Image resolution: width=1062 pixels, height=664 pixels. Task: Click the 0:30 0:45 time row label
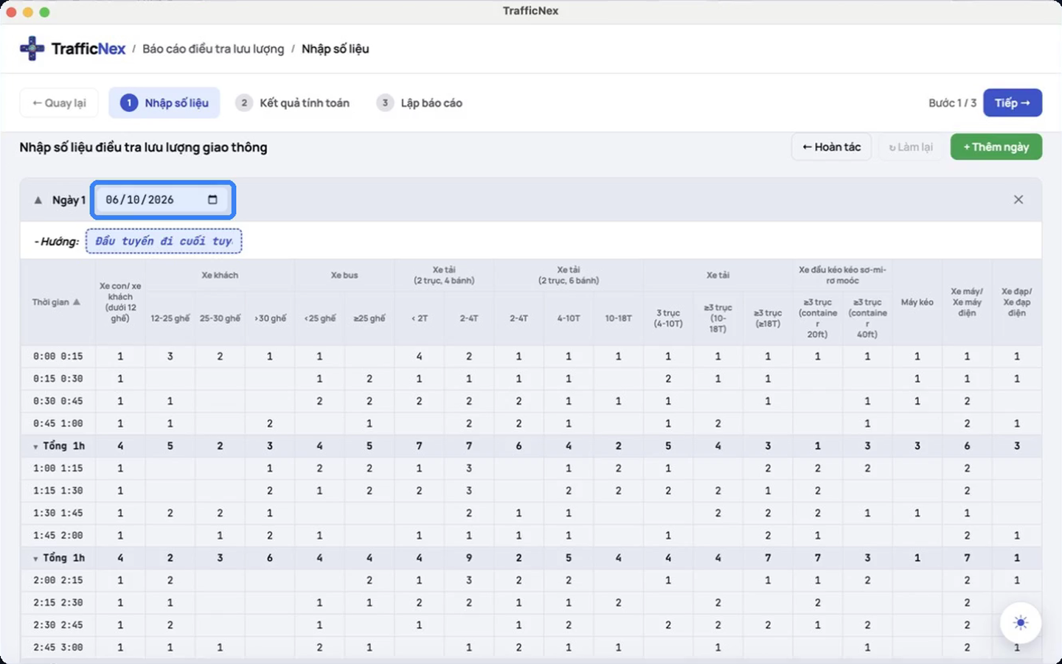pyautogui.click(x=58, y=402)
